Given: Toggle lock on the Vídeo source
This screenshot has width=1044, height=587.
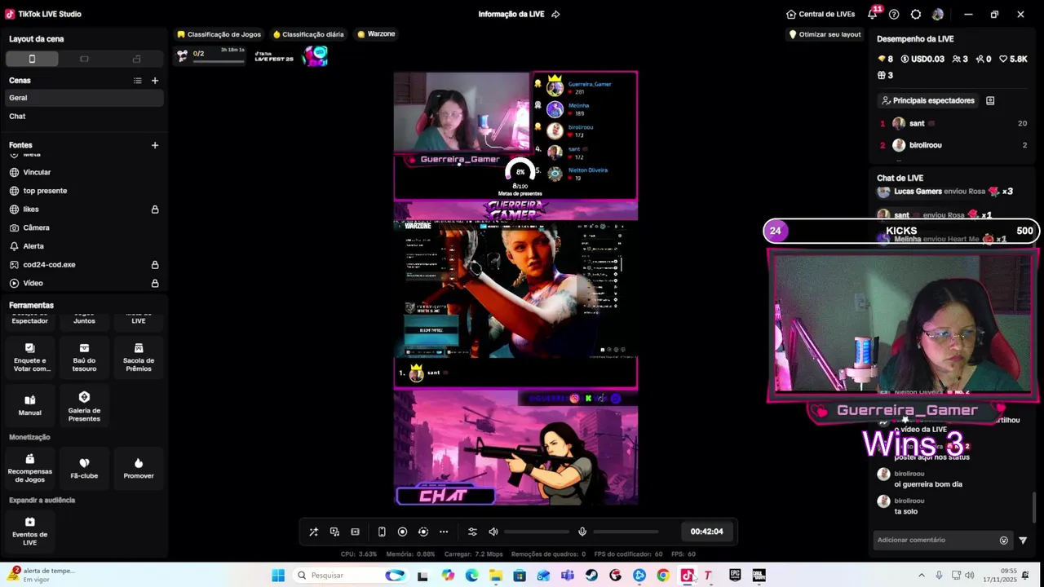Looking at the screenshot, I should click(x=155, y=283).
